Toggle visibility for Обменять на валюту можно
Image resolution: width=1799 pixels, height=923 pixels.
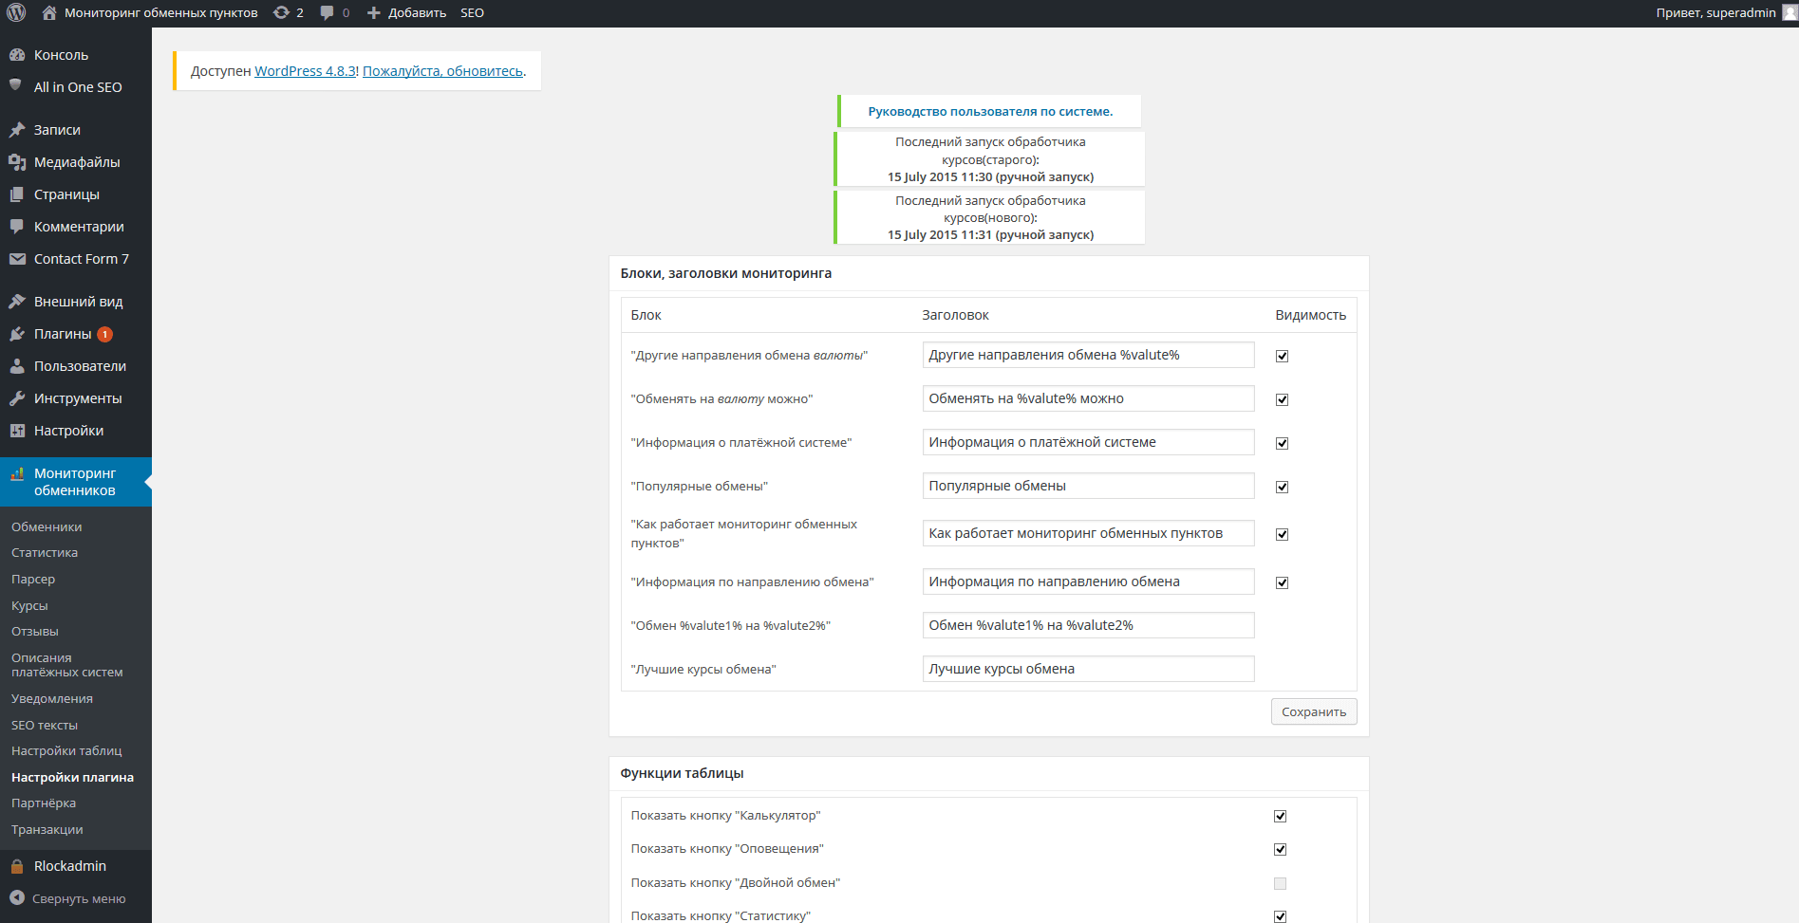point(1282,399)
